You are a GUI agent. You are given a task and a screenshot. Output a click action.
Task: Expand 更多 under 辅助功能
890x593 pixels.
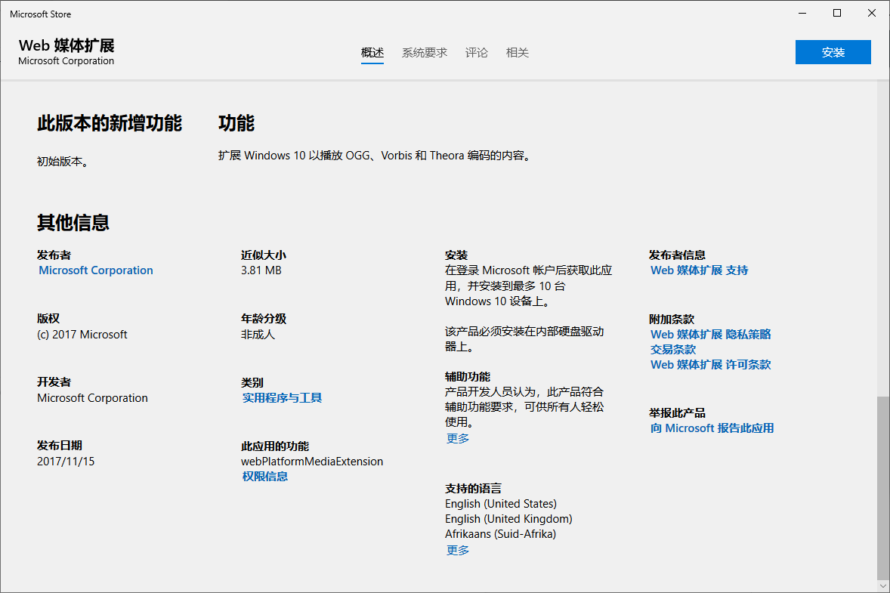(x=457, y=438)
